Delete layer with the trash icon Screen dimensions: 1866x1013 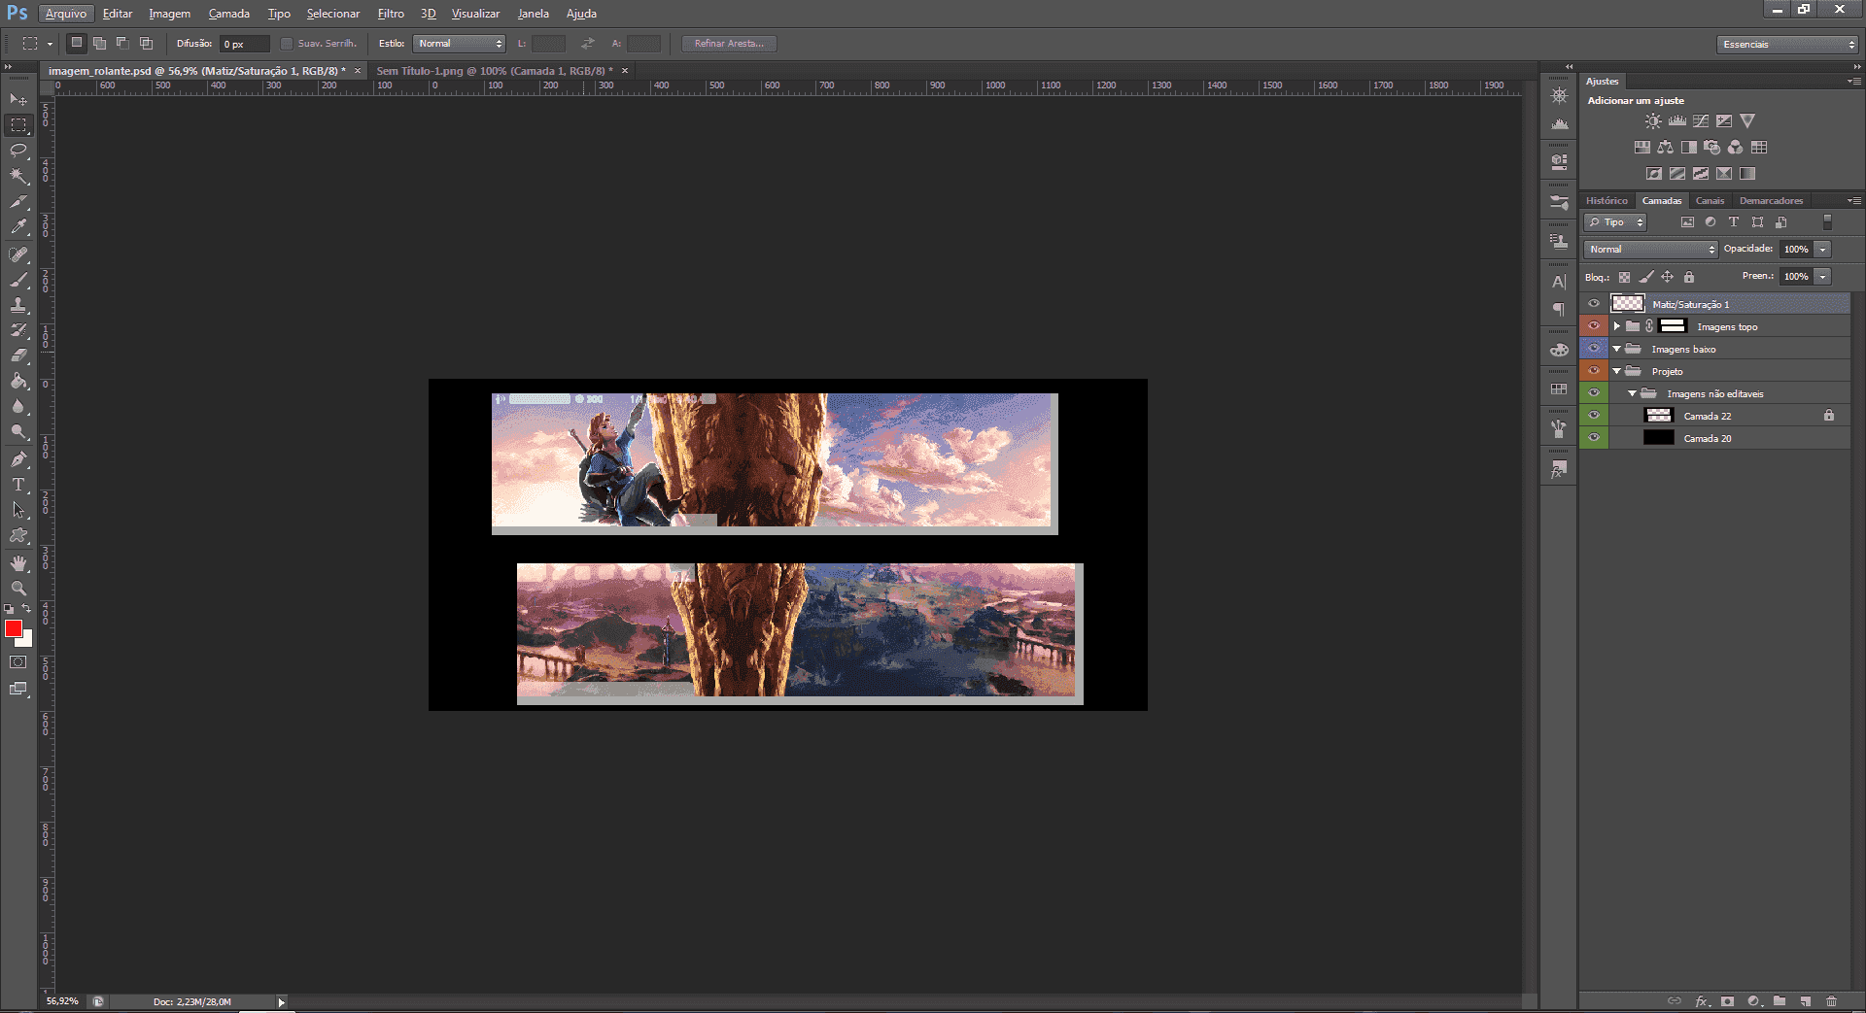(x=1832, y=1001)
